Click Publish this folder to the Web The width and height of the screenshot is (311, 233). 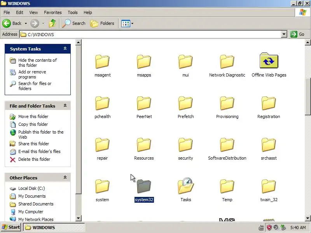coord(41,134)
